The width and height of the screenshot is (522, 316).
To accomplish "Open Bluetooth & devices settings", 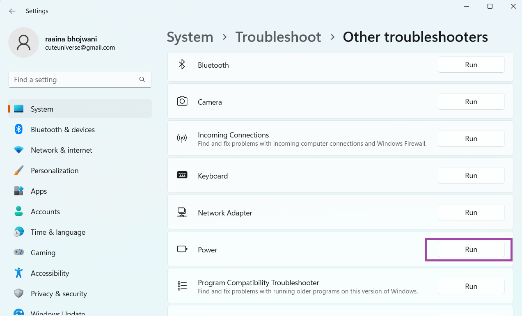I will coord(62,130).
